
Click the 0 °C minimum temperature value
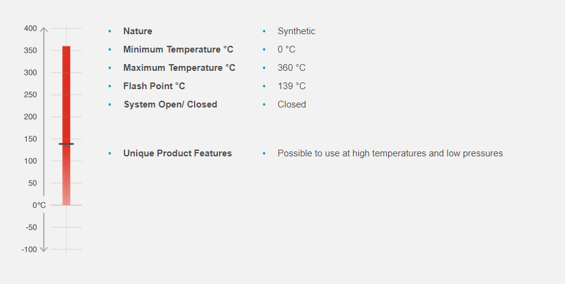tap(286, 49)
